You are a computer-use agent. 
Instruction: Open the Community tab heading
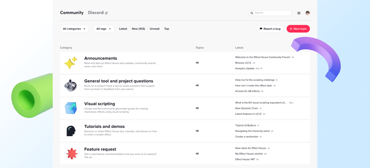point(72,13)
